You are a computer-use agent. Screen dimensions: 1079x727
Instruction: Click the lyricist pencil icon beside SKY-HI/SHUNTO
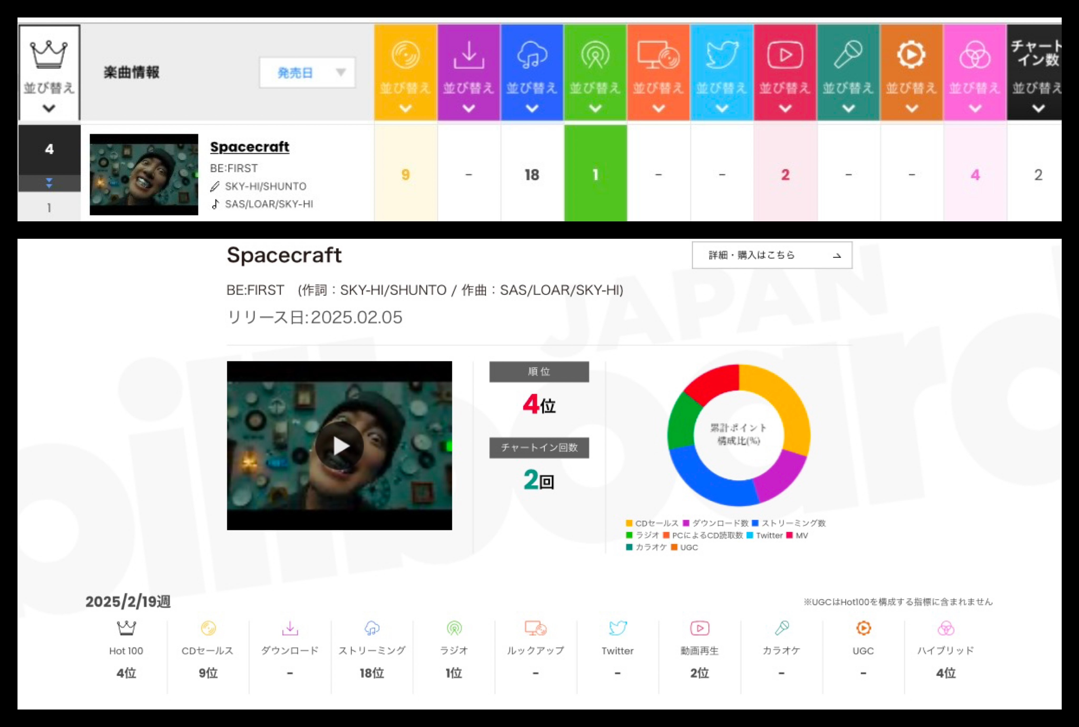[215, 186]
